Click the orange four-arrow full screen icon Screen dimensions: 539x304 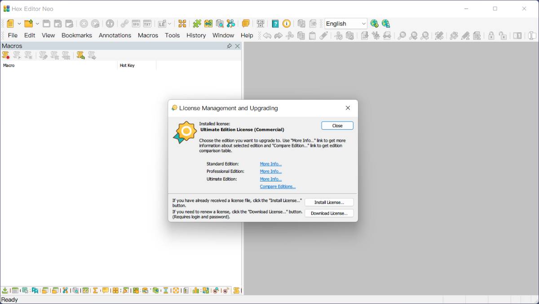pos(182,24)
